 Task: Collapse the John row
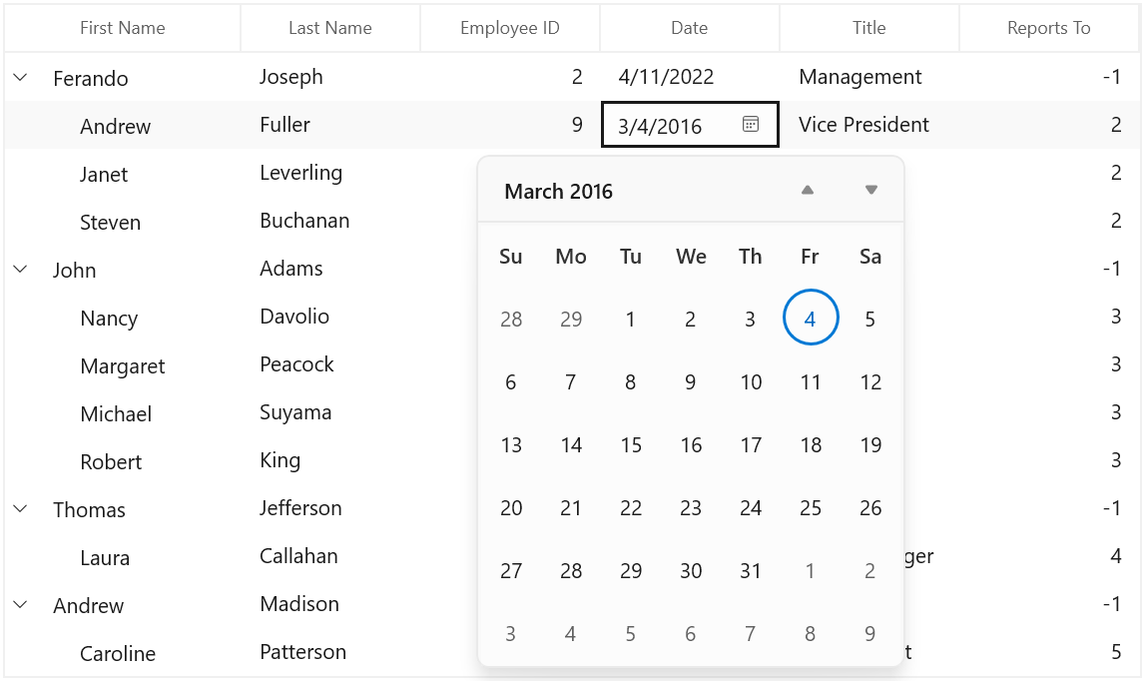(20, 270)
